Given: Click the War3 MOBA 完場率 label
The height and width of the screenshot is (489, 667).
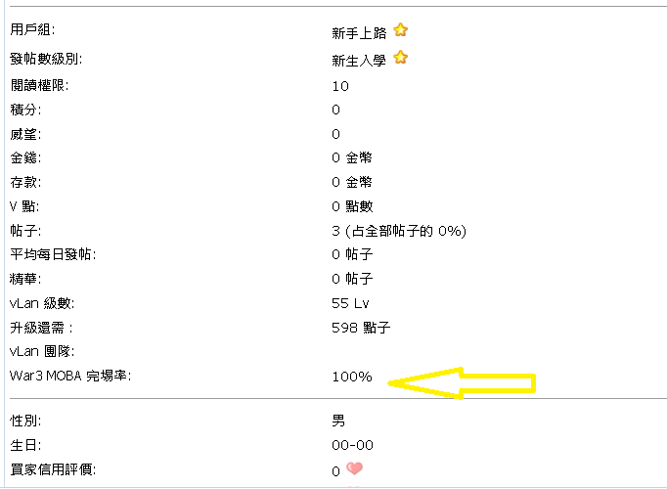Looking at the screenshot, I should click(x=70, y=376).
